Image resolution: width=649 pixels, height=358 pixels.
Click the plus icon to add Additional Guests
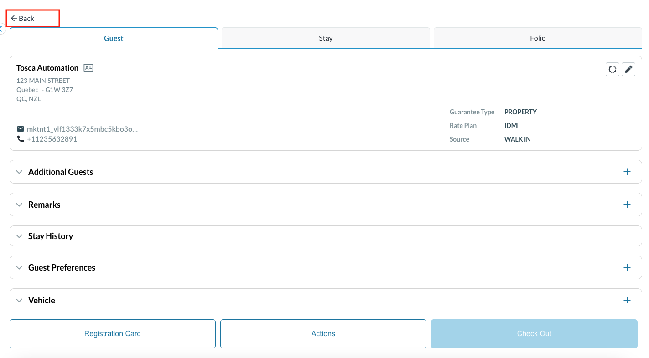tap(627, 172)
